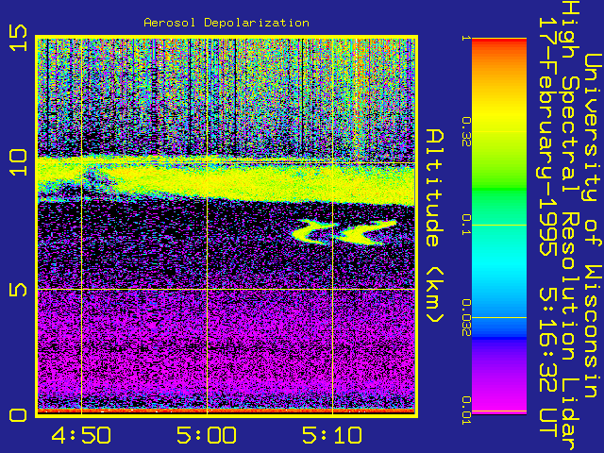Image resolution: width=604 pixels, height=453 pixels.
Task: Click the 4:50 time axis label
Action: [81, 435]
